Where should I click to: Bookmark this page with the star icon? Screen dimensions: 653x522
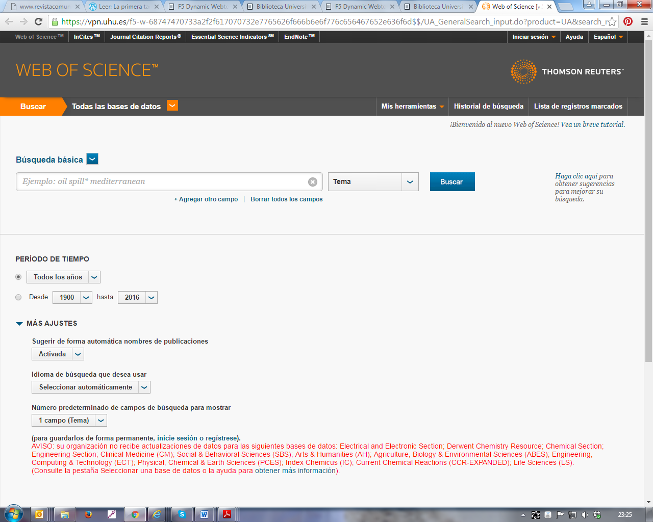612,22
